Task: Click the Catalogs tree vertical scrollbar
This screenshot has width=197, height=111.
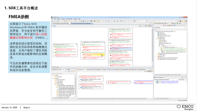Action: coord(75,86)
